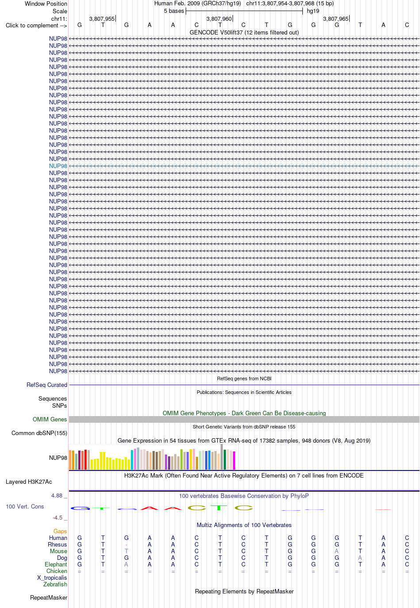Click the OMIM Genes track label
This screenshot has height=608, width=420.
click(x=50, y=420)
